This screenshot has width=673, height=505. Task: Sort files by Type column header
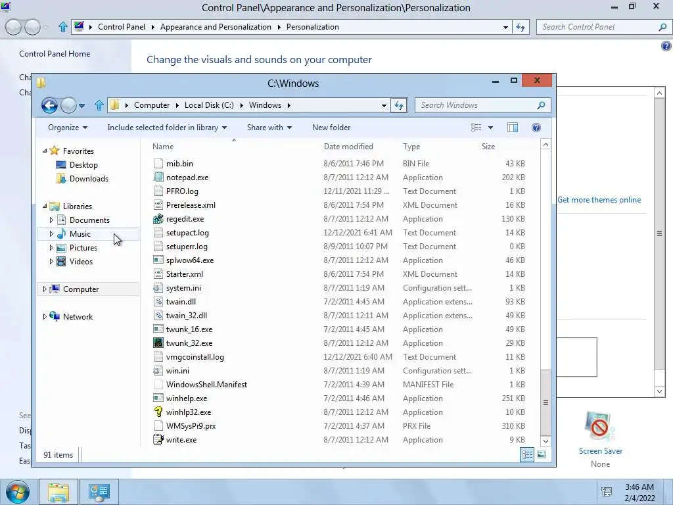(411, 147)
